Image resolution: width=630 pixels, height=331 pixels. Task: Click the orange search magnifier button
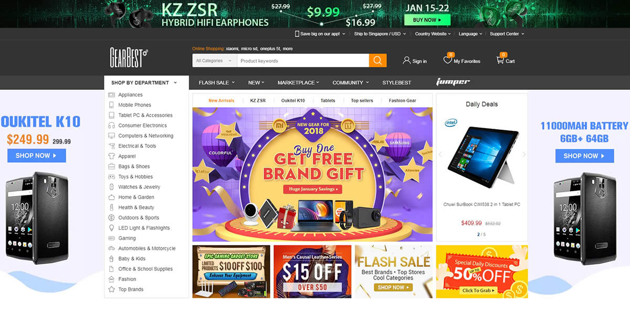click(x=377, y=60)
